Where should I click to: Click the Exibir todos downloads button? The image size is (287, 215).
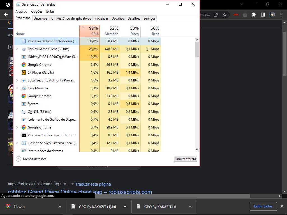(263, 206)
